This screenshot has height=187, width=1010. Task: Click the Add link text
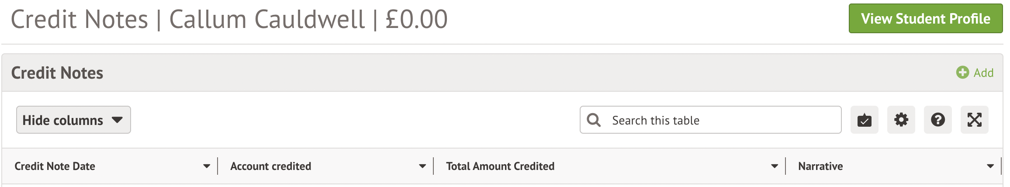984,73
